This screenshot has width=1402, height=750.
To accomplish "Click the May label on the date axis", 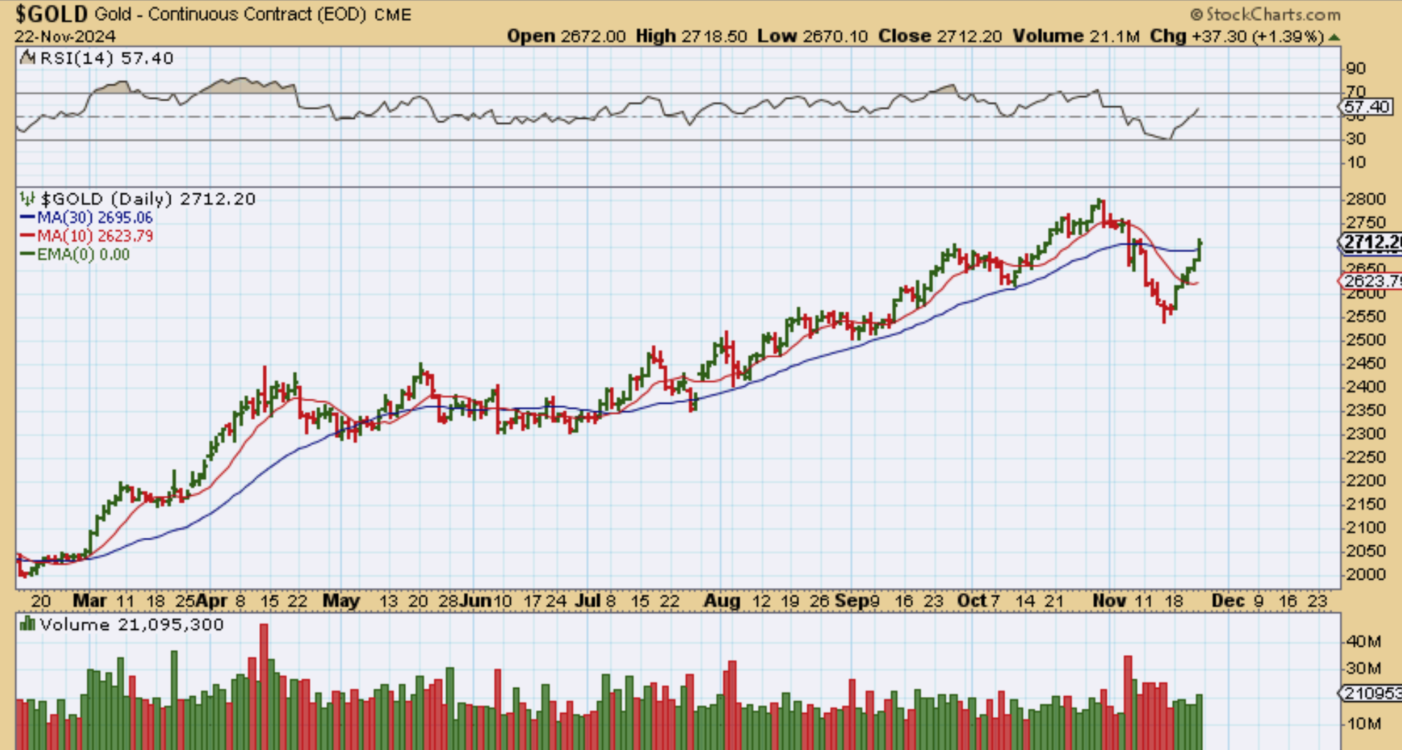I will [x=341, y=601].
